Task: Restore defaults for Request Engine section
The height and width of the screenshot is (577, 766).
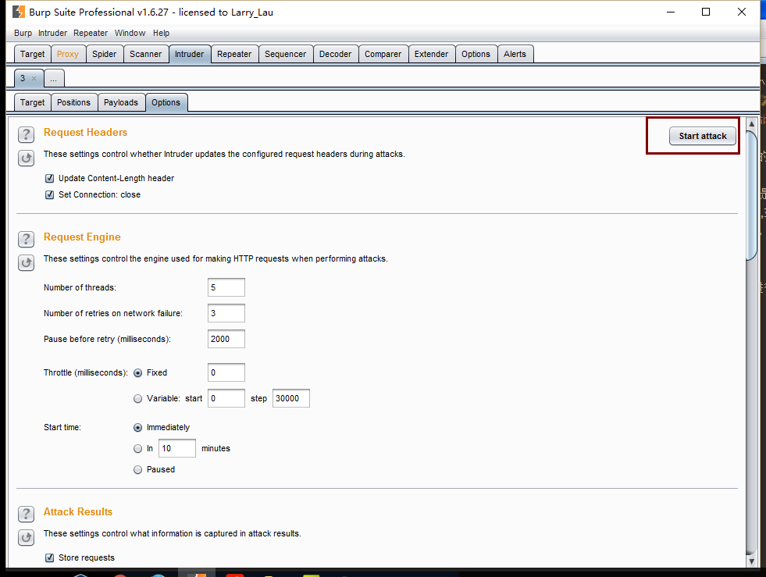Action: [27, 262]
